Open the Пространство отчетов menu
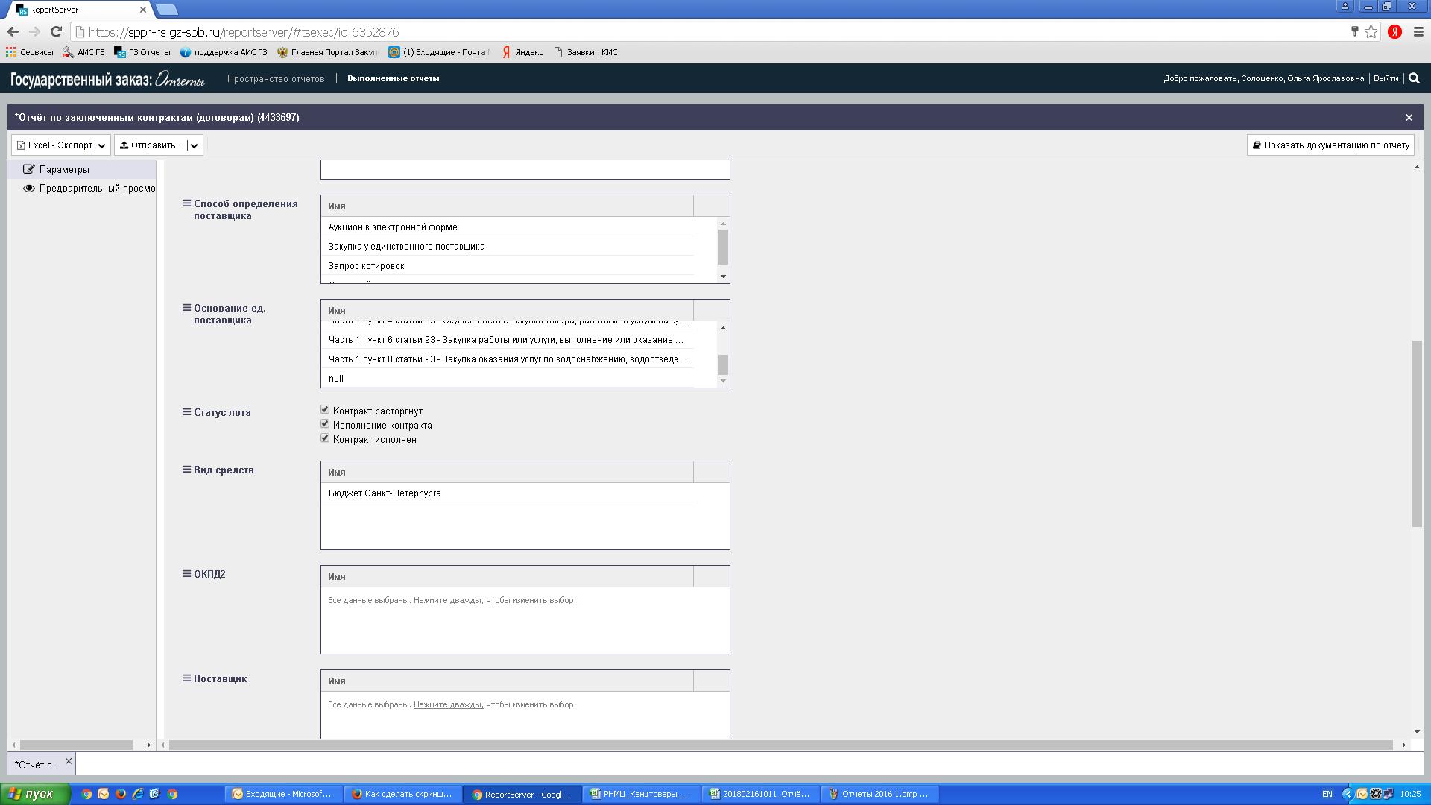 pos(276,78)
